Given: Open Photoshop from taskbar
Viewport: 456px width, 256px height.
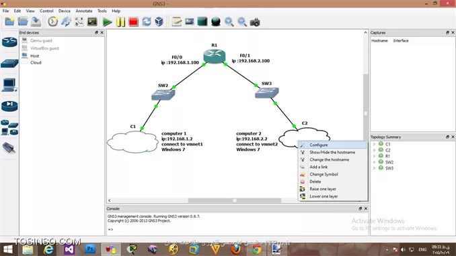Looking at the screenshot, I should pyautogui.click(x=90, y=249).
